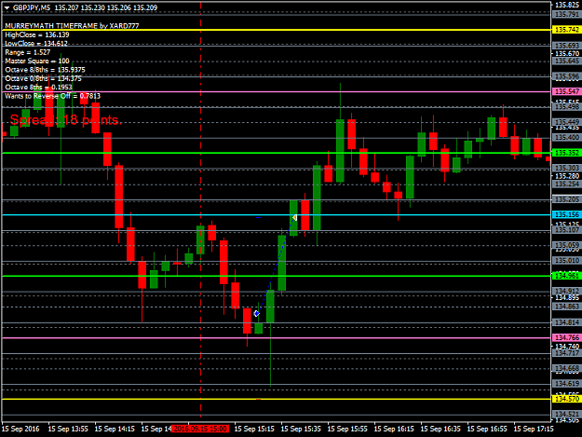
Task: Click the yellow 134.570 price label
Action: (567, 399)
